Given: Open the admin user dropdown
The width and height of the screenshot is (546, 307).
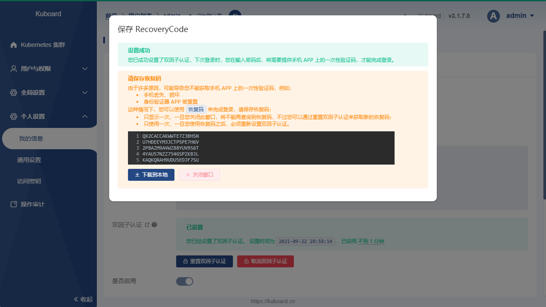Looking at the screenshot, I should 520,16.
